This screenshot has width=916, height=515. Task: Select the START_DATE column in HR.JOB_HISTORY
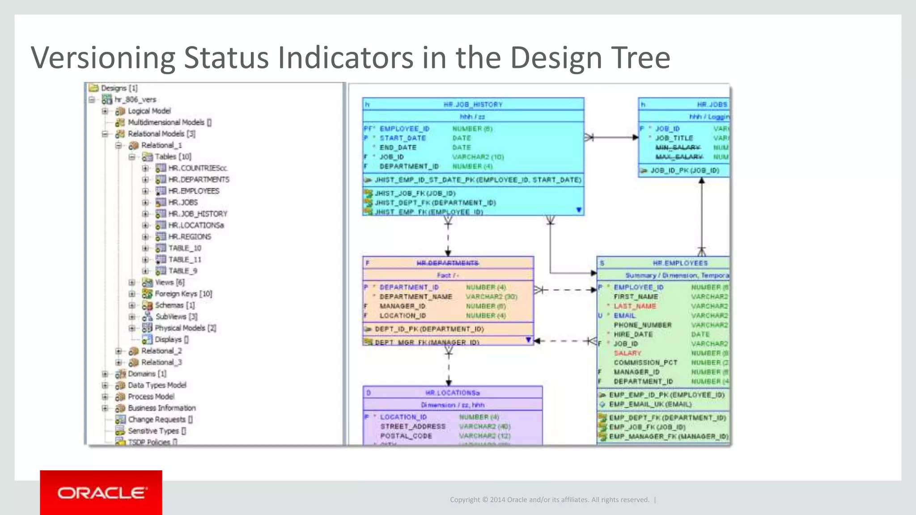[403, 138]
